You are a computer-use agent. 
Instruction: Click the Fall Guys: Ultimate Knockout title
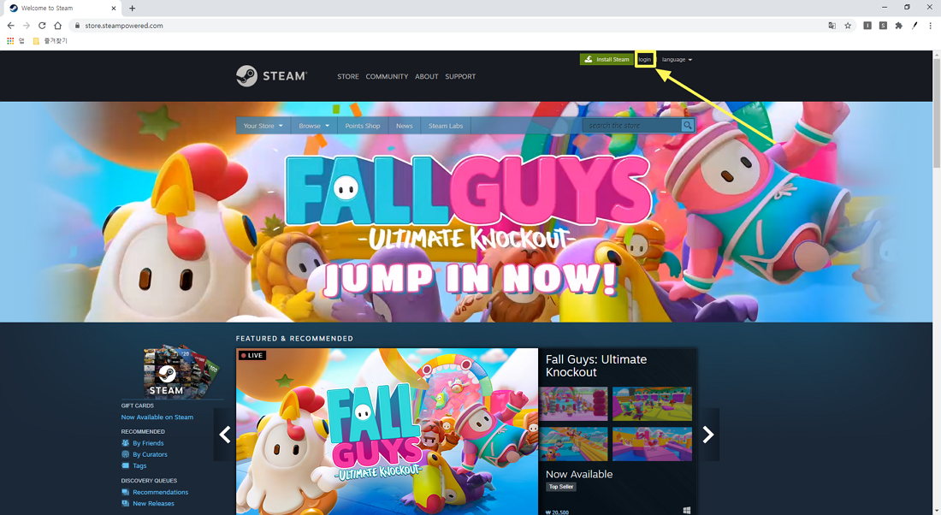(x=596, y=365)
